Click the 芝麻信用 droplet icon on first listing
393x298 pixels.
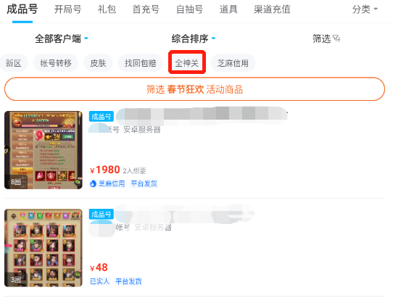(x=93, y=183)
